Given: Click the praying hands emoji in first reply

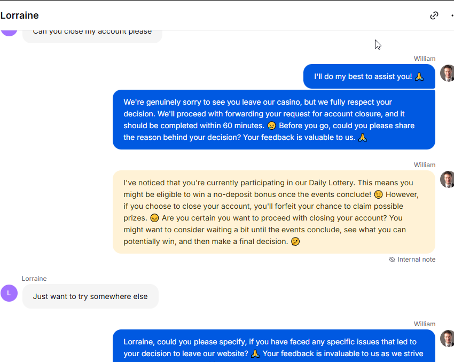Looking at the screenshot, I should point(419,76).
